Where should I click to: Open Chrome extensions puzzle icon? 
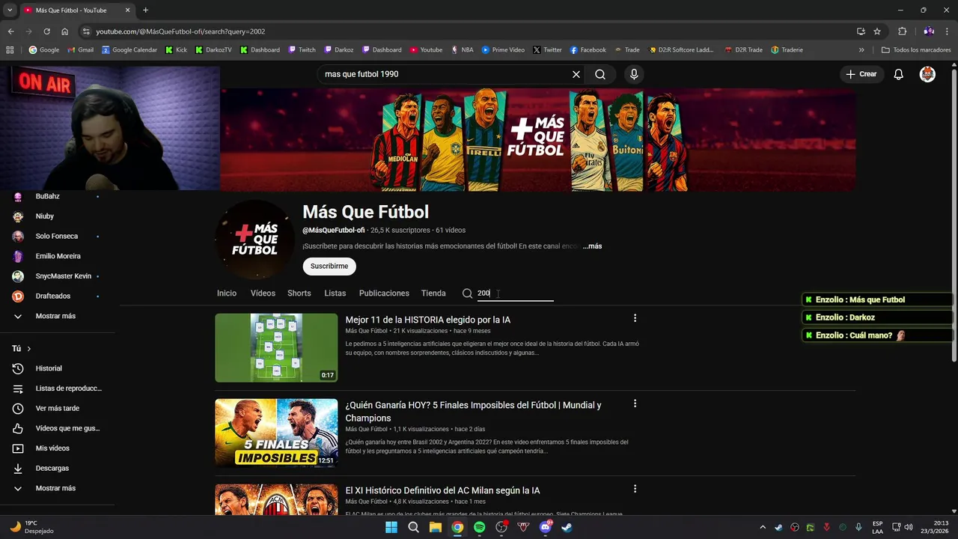tap(902, 31)
